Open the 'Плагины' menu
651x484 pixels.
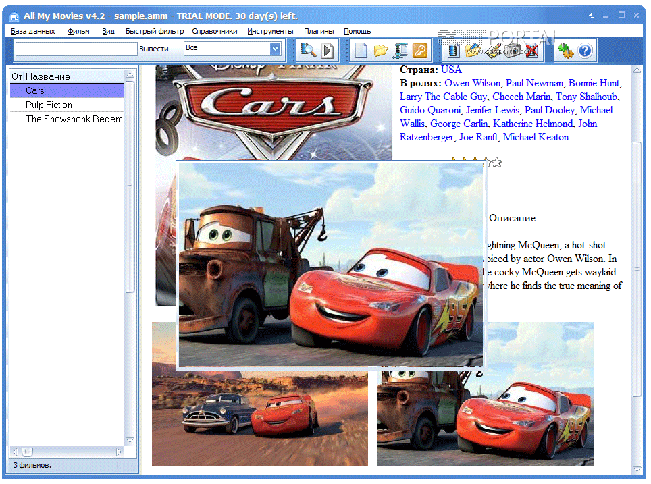coord(319,31)
